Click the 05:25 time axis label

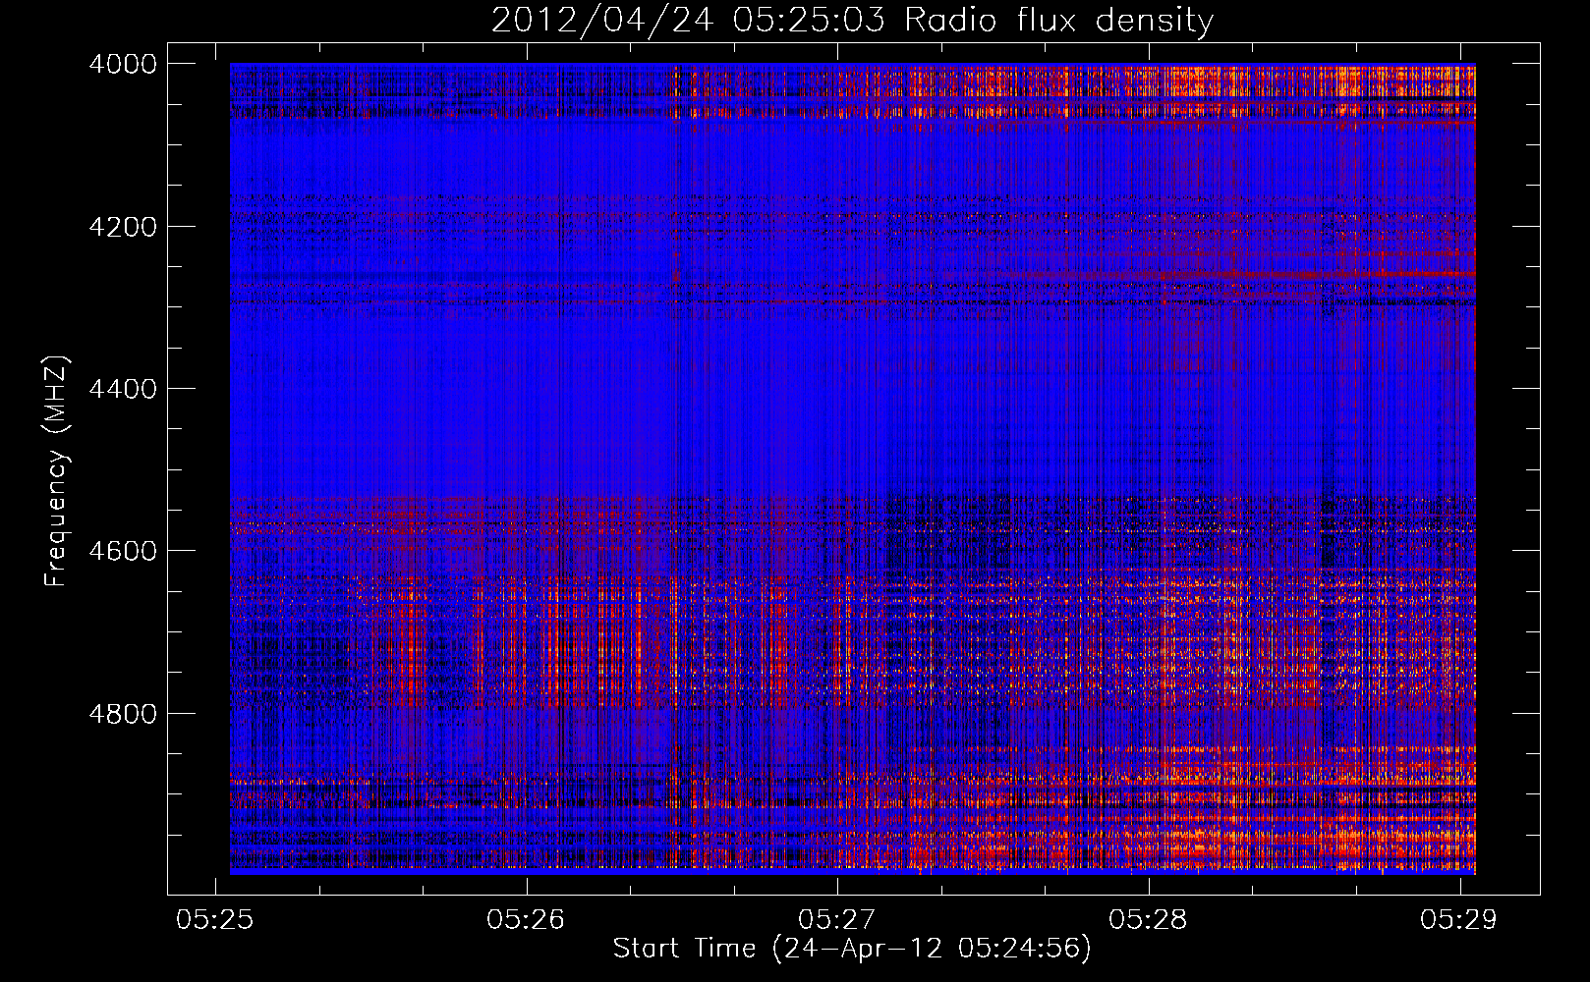214,919
